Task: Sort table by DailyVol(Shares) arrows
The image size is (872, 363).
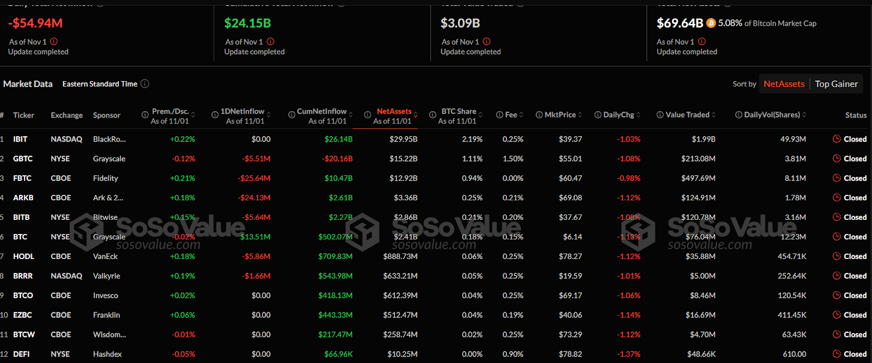Action: [x=804, y=115]
